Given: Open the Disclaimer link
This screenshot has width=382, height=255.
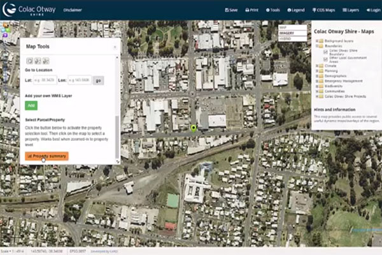Looking at the screenshot, I should coord(73,10).
